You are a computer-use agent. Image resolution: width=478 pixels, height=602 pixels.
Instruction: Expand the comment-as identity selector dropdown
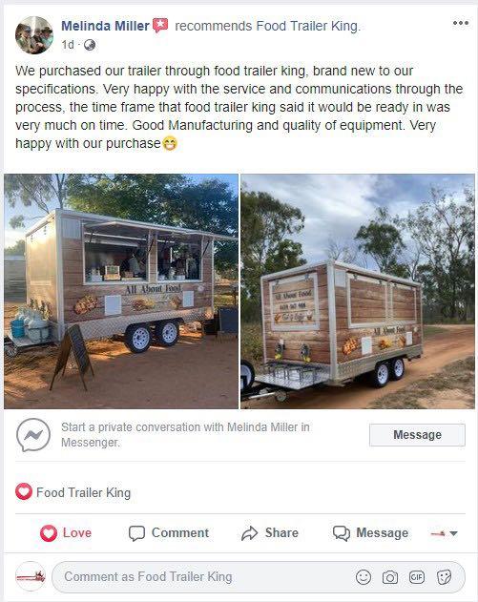[x=445, y=533]
